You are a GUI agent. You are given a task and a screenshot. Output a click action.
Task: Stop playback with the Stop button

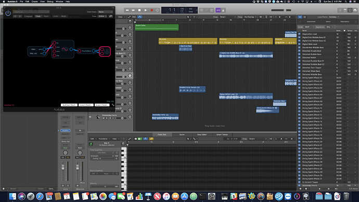click(x=139, y=10)
